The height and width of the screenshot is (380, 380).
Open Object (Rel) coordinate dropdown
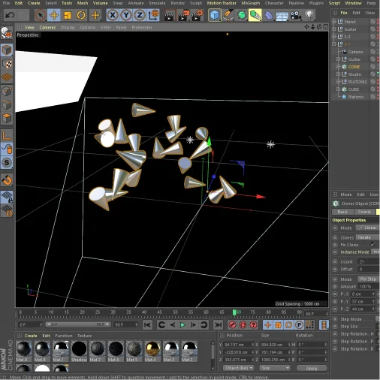pos(238,368)
